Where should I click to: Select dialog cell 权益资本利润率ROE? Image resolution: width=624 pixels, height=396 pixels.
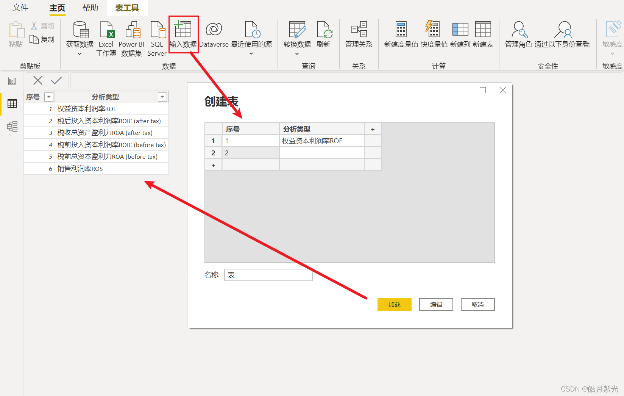(322, 141)
